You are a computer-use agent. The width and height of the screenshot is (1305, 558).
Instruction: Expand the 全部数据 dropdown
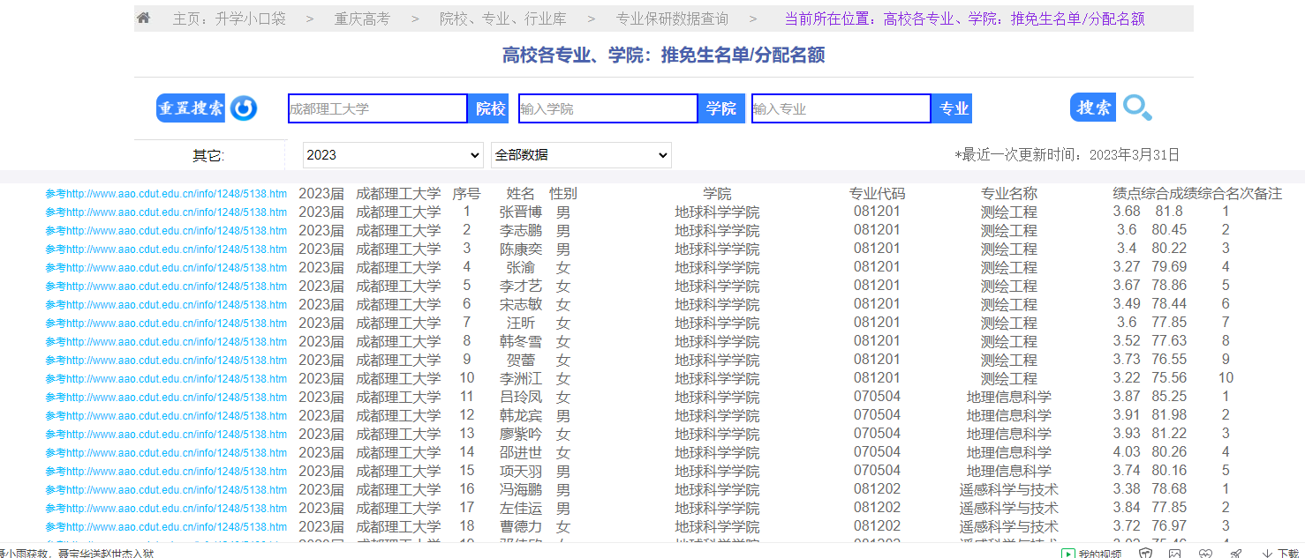pos(581,155)
